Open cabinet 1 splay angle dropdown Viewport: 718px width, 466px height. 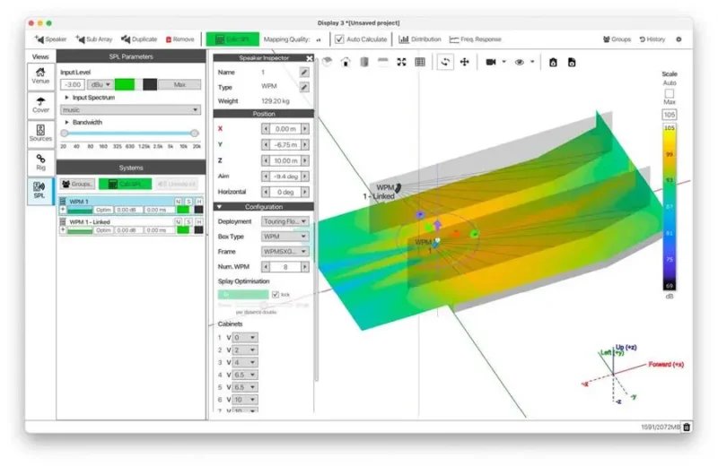245,338
